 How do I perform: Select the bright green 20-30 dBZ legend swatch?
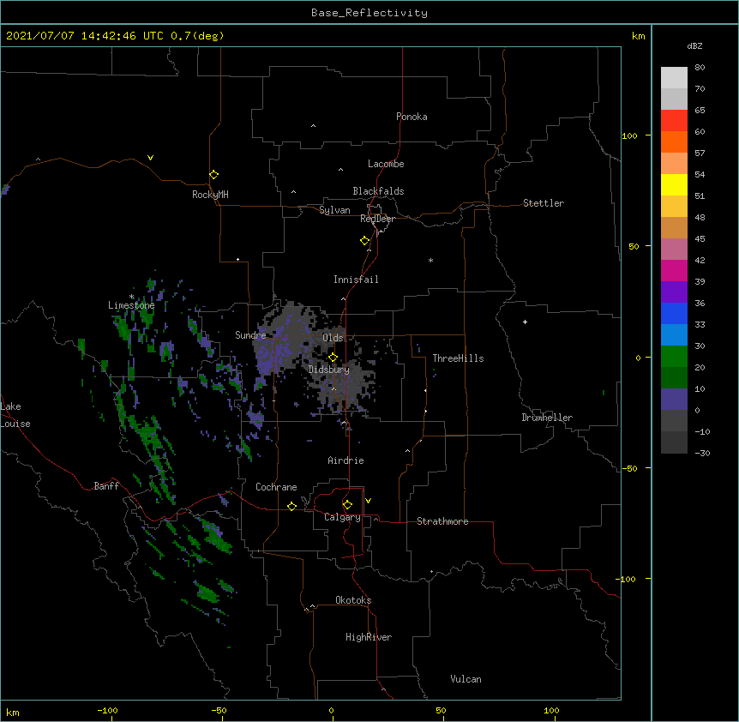[x=674, y=357]
